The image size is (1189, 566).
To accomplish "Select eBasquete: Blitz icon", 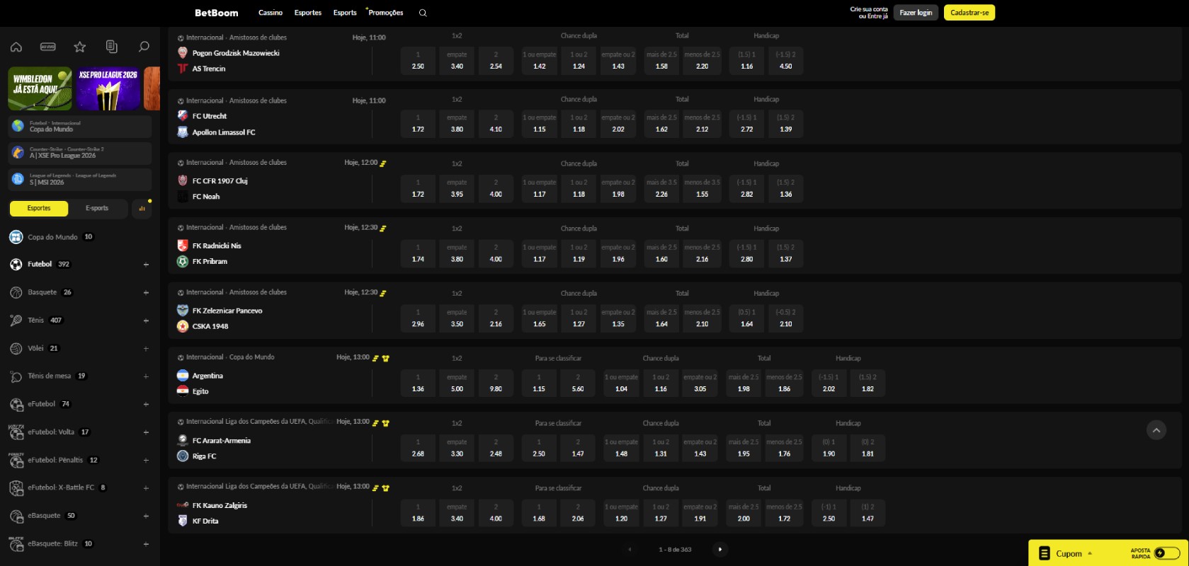I will [16, 544].
